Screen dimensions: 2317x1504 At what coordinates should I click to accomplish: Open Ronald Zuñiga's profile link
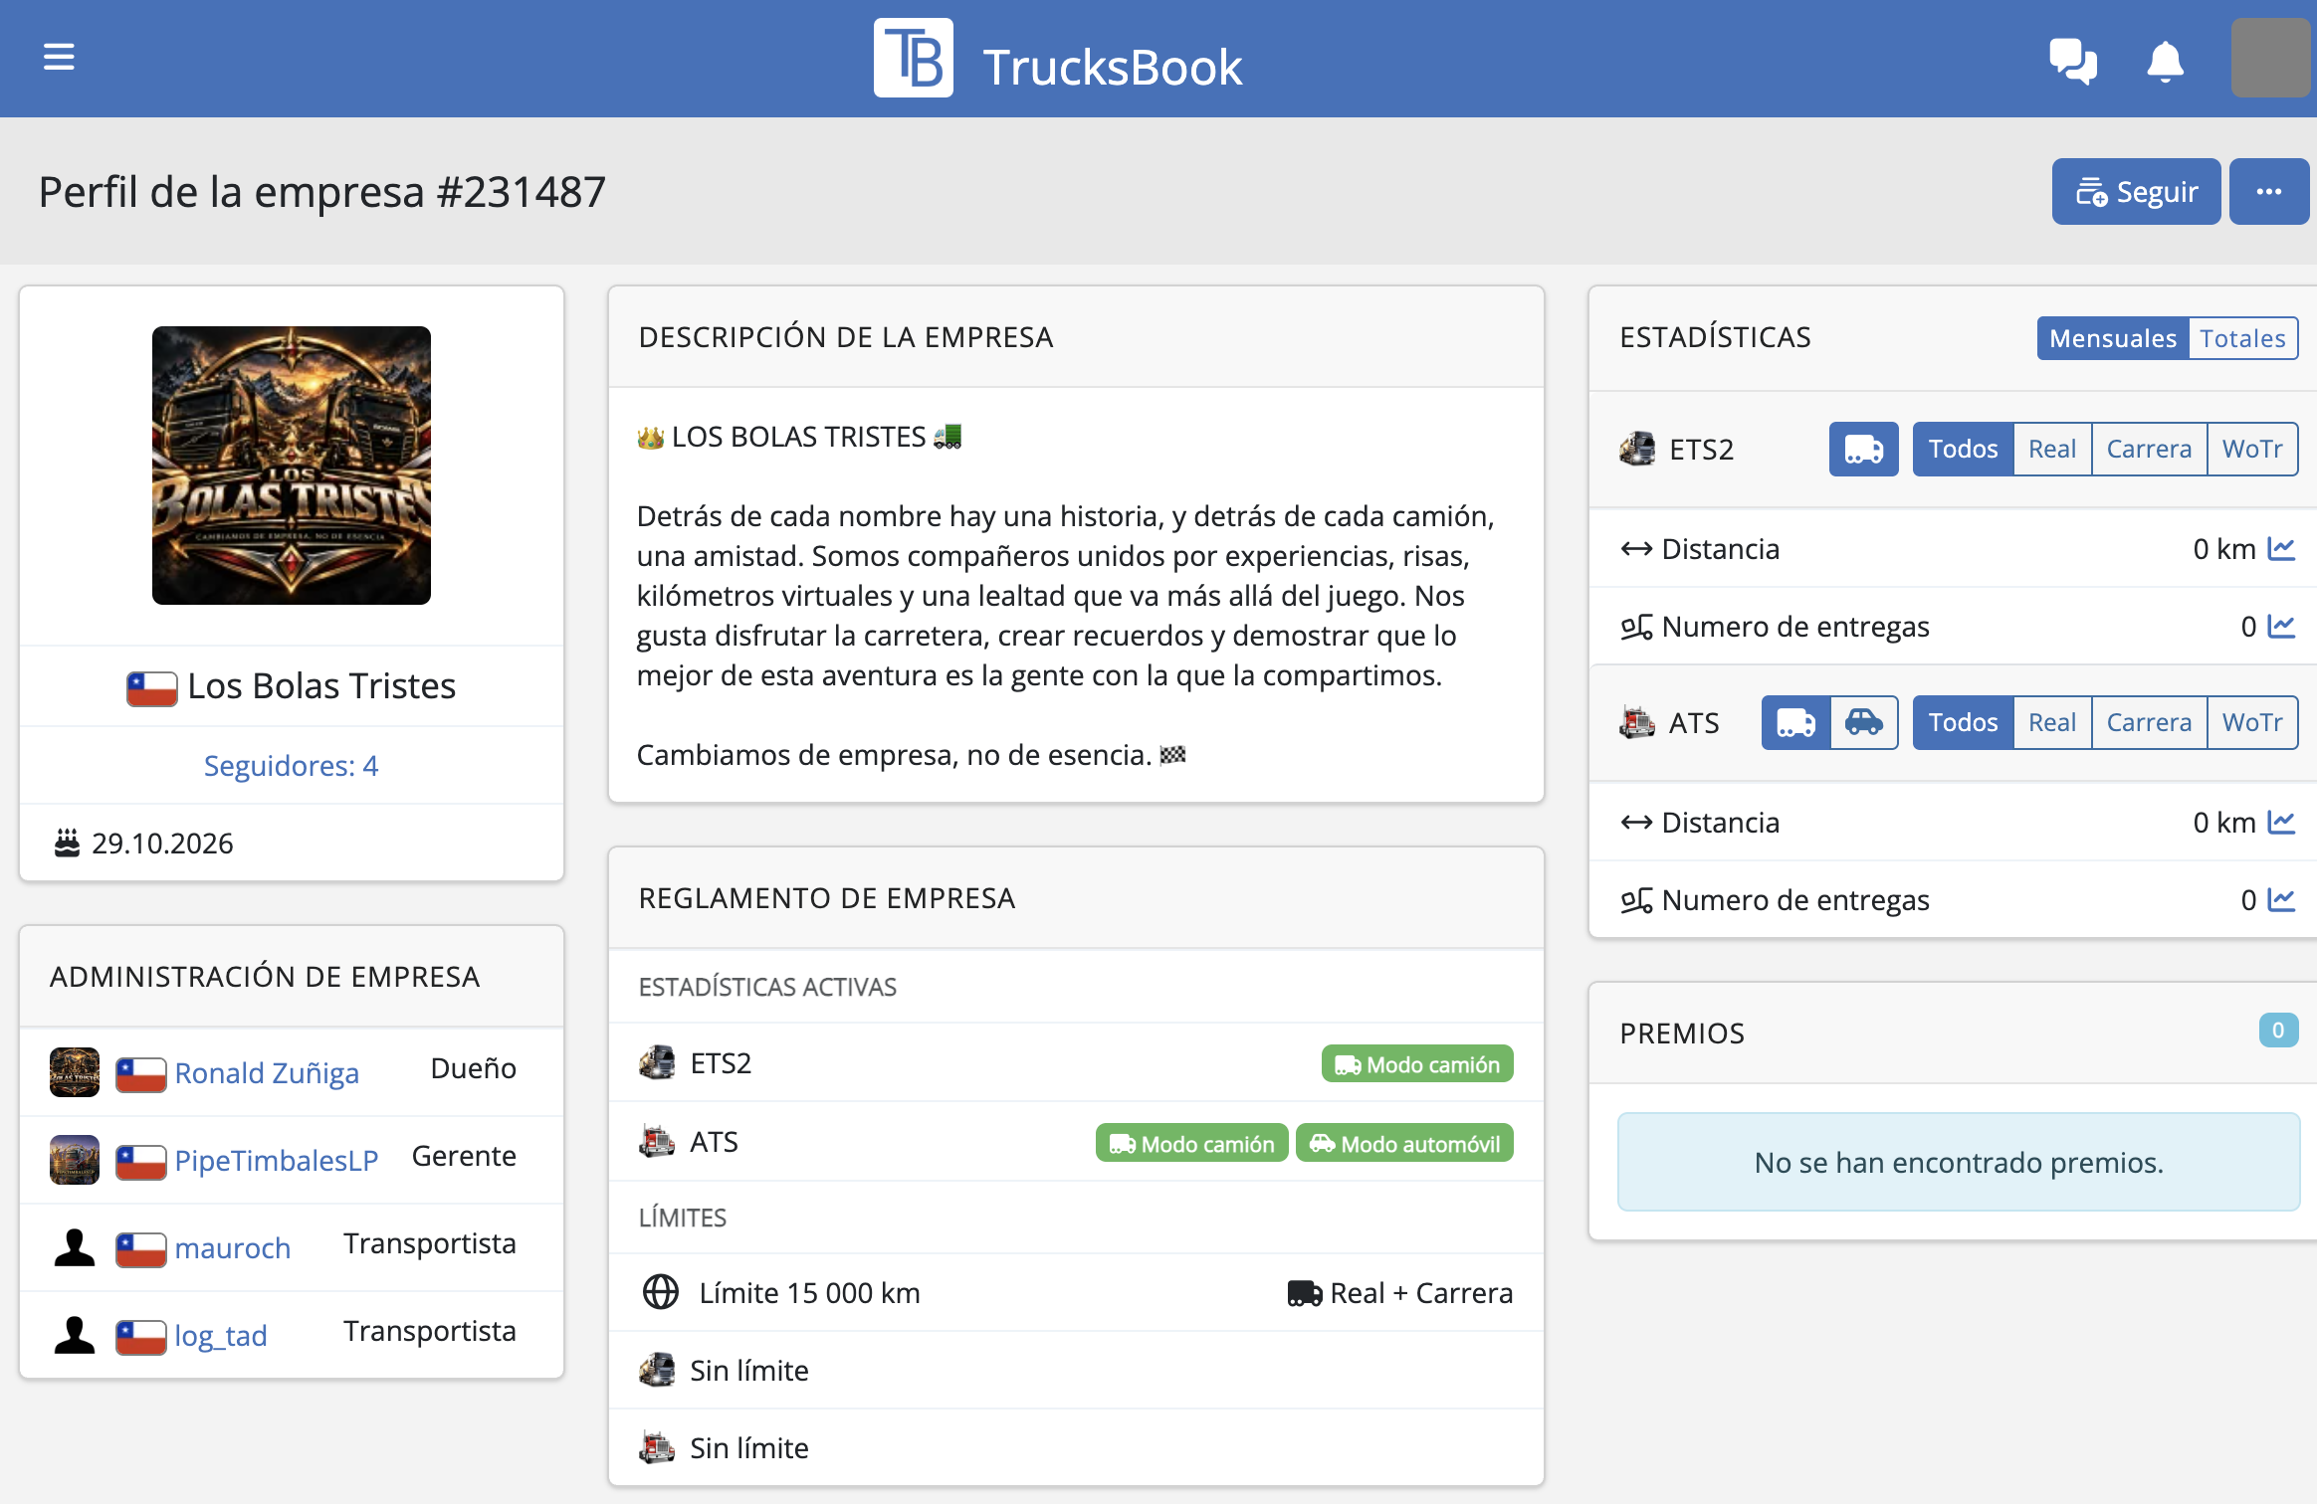(x=267, y=1073)
